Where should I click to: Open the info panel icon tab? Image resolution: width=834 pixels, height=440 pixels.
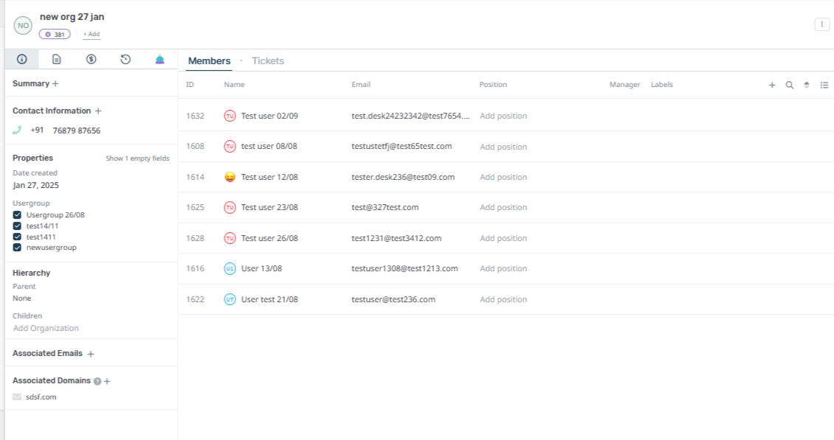(x=22, y=59)
